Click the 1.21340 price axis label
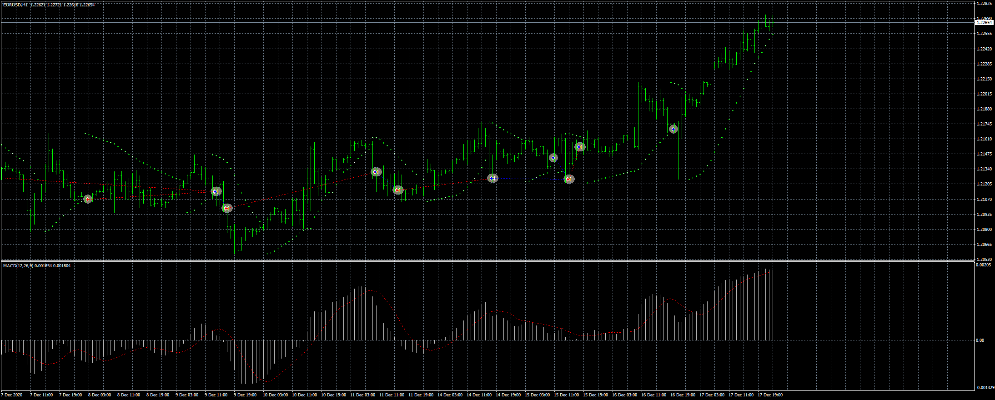The image size is (995, 400). pos(985,169)
